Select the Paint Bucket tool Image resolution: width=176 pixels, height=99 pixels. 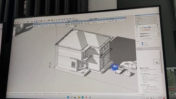[49, 20]
